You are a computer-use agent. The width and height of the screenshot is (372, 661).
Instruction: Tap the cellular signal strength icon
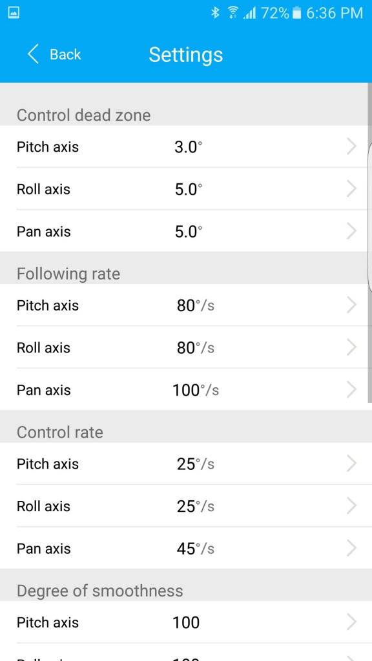pyautogui.click(x=249, y=14)
